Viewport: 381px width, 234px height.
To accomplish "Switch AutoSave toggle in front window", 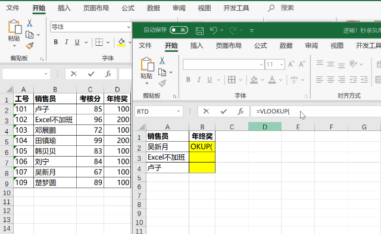I will click(179, 30).
